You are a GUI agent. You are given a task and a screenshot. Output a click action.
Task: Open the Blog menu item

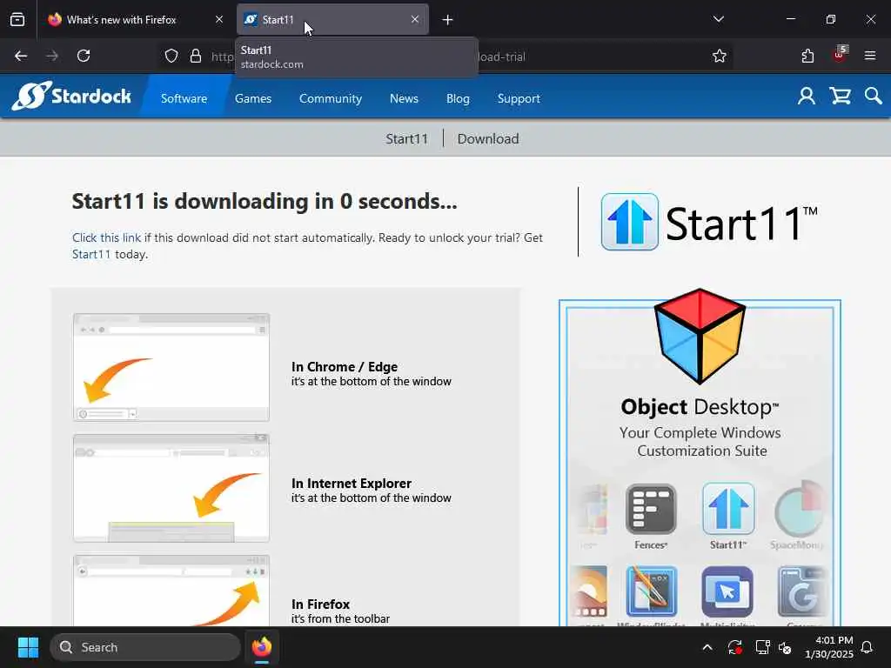point(458,98)
